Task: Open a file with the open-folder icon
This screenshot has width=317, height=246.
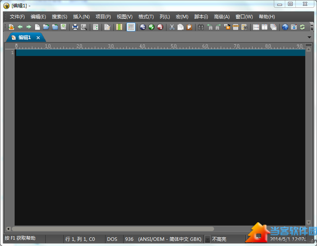Action: point(46,27)
